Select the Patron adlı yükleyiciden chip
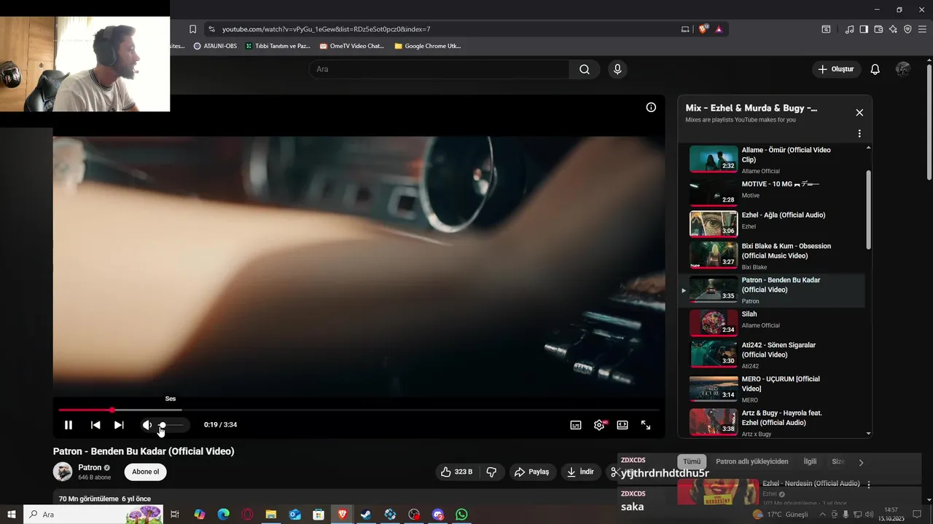Image resolution: width=933 pixels, height=524 pixels. point(752,461)
